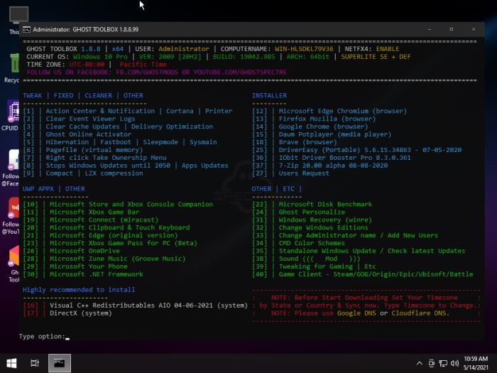Click 'Stops Windows Updates until 2050' text
The image size is (497, 373).
tap(108, 166)
